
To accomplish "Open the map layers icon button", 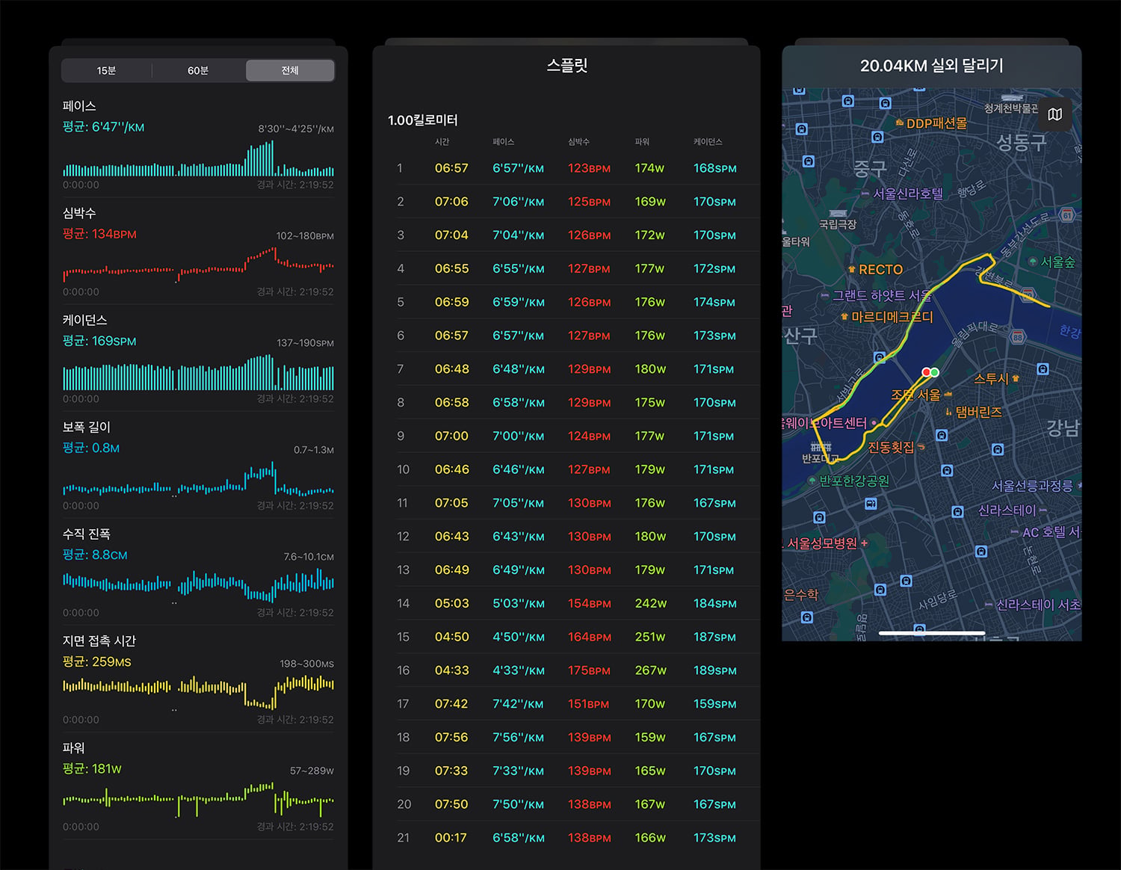I will click(1054, 114).
